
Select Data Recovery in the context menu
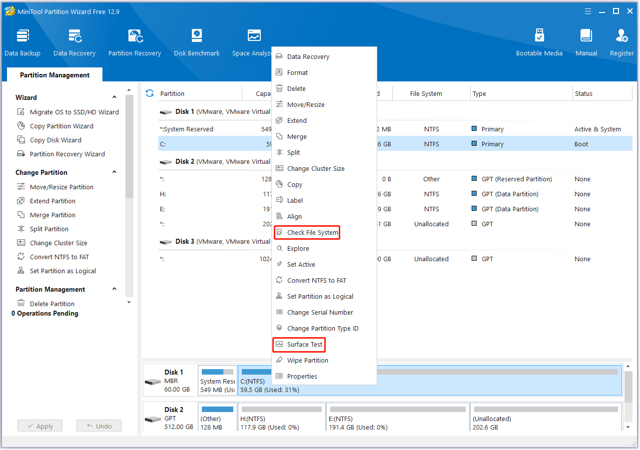click(x=324, y=57)
